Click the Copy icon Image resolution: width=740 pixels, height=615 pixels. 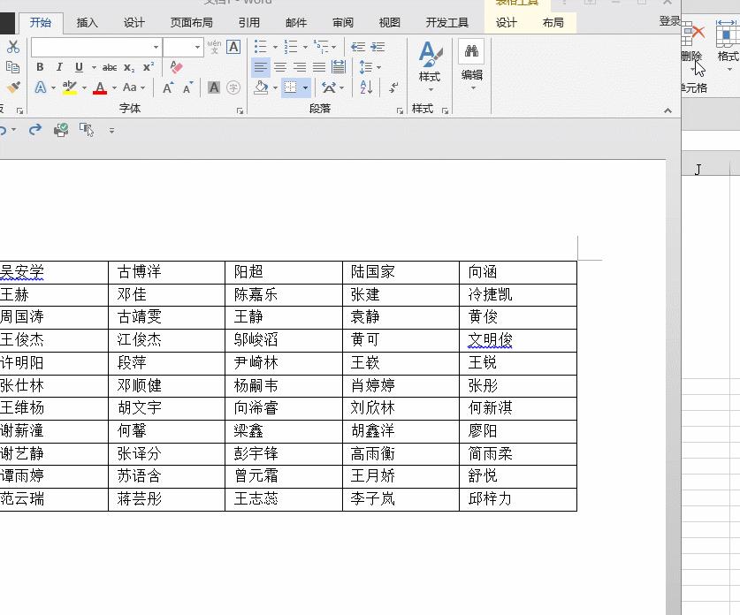(x=12, y=66)
